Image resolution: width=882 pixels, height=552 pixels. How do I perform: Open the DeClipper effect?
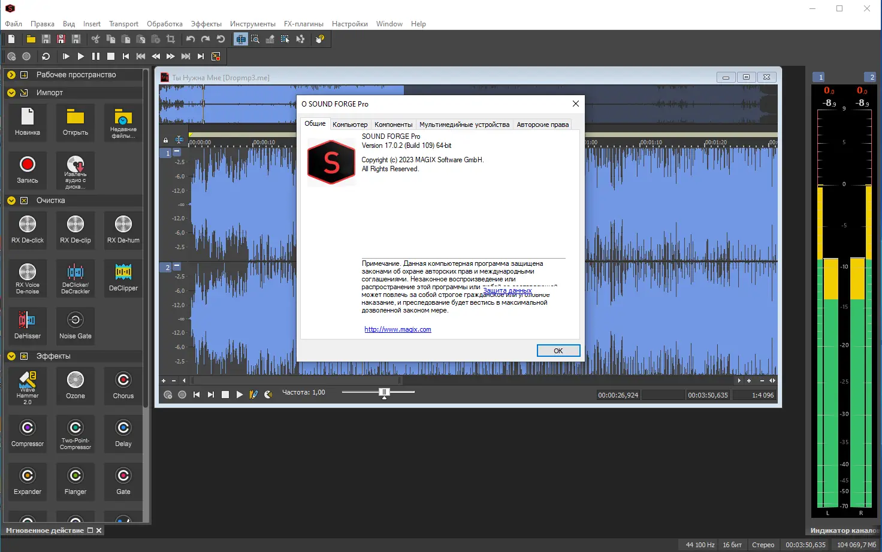coord(123,278)
